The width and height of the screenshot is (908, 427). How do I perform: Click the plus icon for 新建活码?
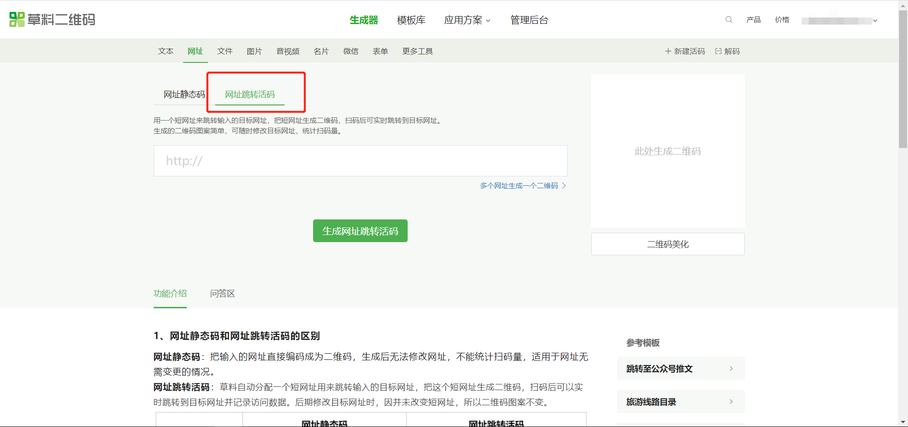pyautogui.click(x=668, y=51)
